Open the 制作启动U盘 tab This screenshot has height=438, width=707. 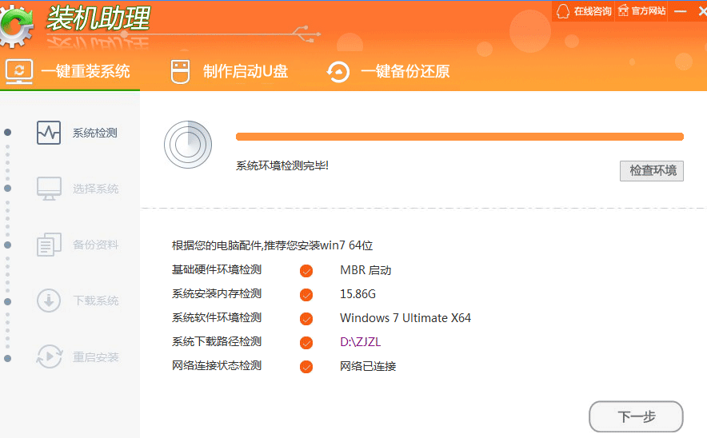(x=230, y=71)
